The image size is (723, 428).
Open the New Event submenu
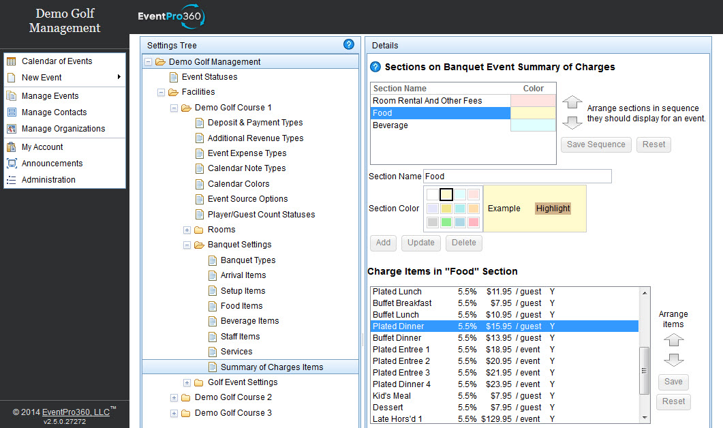point(65,78)
